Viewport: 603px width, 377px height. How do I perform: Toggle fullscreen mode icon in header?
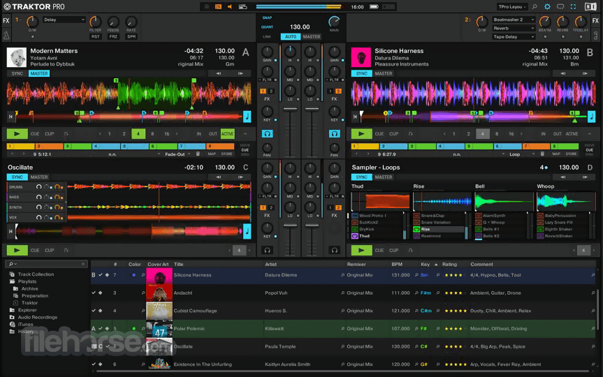click(x=573, y=6)
